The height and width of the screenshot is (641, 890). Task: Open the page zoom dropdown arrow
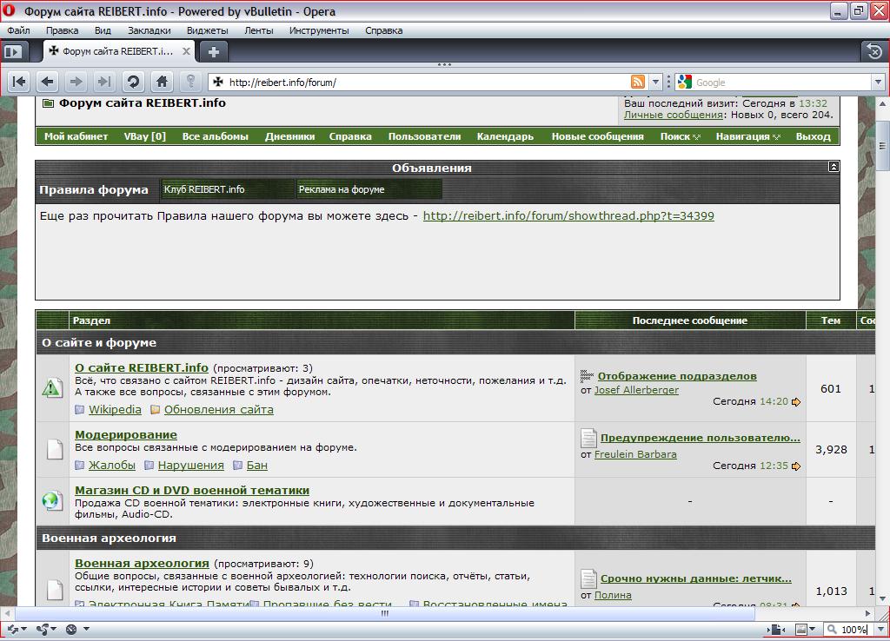coord(880,629)
